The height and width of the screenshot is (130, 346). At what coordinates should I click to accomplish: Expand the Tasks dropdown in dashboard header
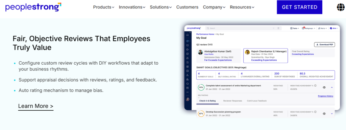coord(295,28)
